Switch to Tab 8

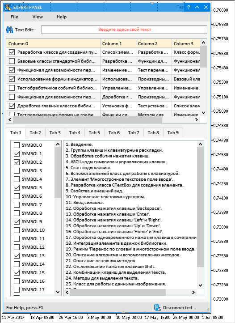[153, 133]
